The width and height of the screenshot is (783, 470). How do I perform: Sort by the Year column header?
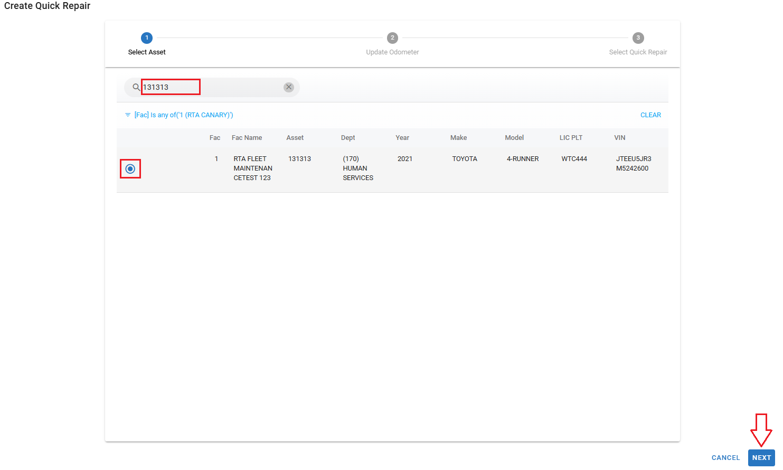coord(402,138)
